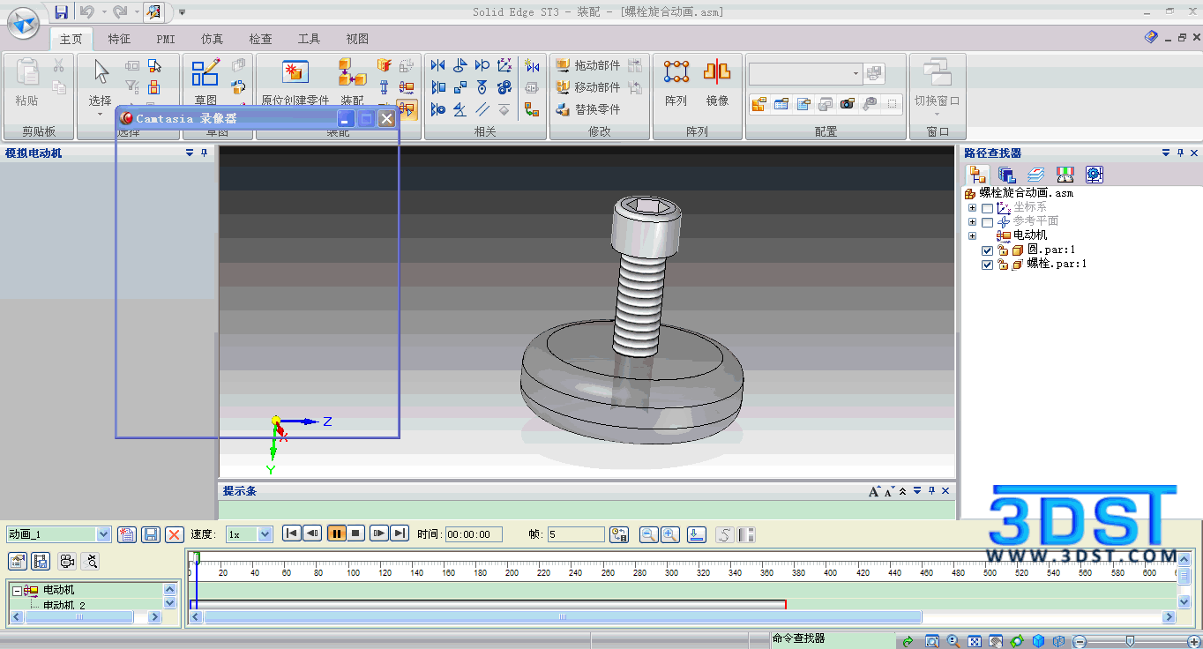Toggle the 参考平面 visibility checkbox
Screen dimensions: 1203x649
(x=987, y=222)
